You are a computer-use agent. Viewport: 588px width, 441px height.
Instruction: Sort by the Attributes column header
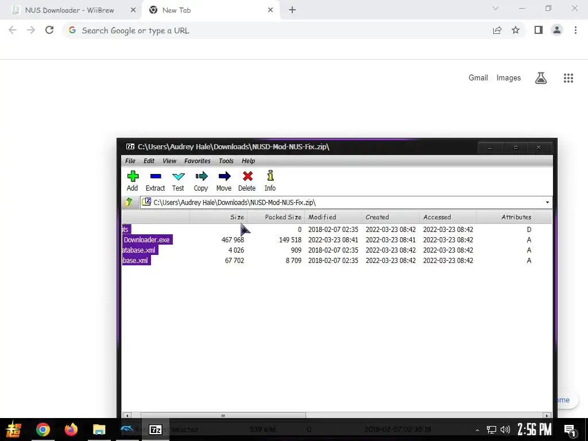click(505, 217)
